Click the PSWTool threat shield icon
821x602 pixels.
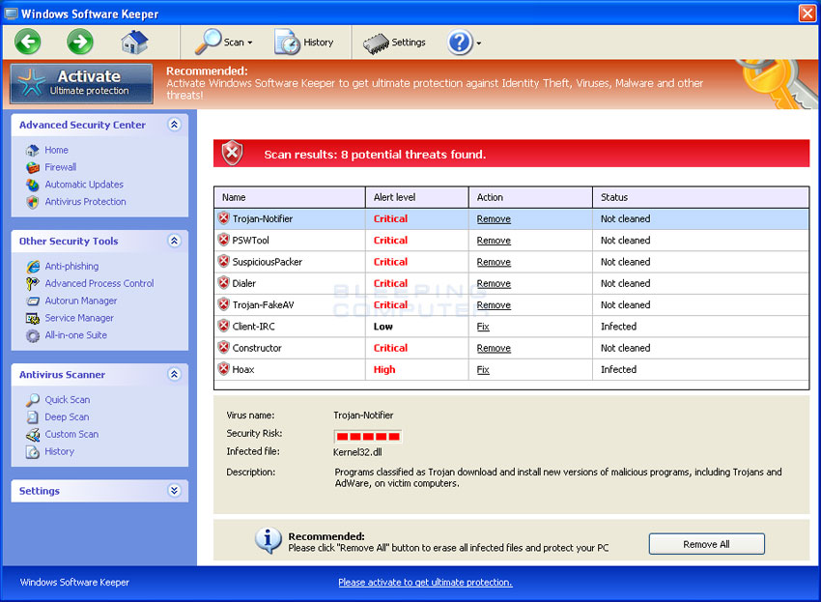click(223, 240)
